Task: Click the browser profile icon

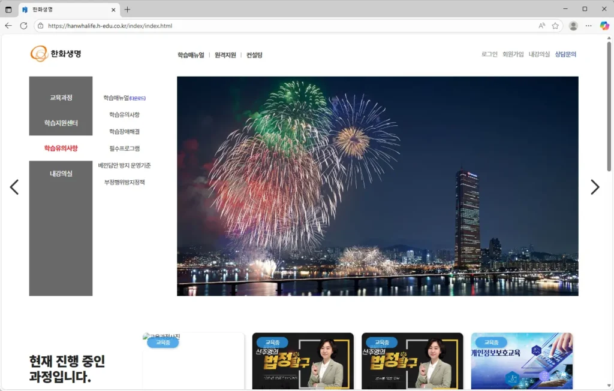Action: pos(573,26)
